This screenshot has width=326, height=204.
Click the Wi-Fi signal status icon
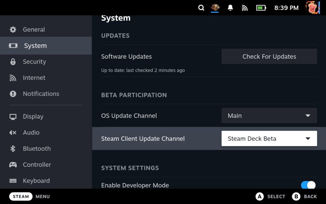pyautogui.click(x=245, y=8)
